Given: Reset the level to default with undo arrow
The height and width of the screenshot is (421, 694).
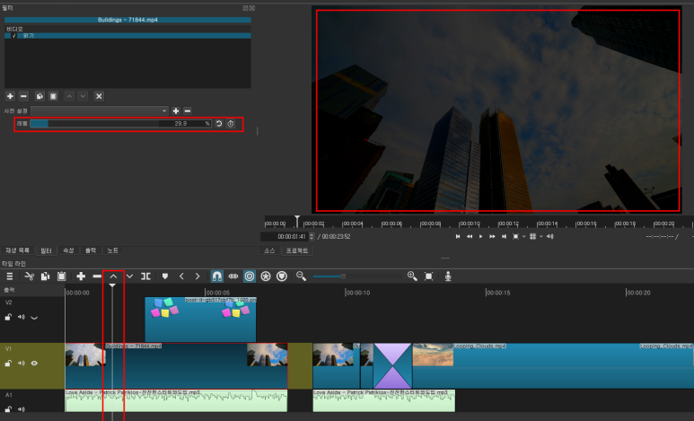Looking at the screenshot, I should (x=219, y=124).
